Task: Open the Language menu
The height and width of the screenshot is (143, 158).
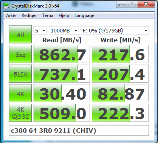Action: point(84,15)
